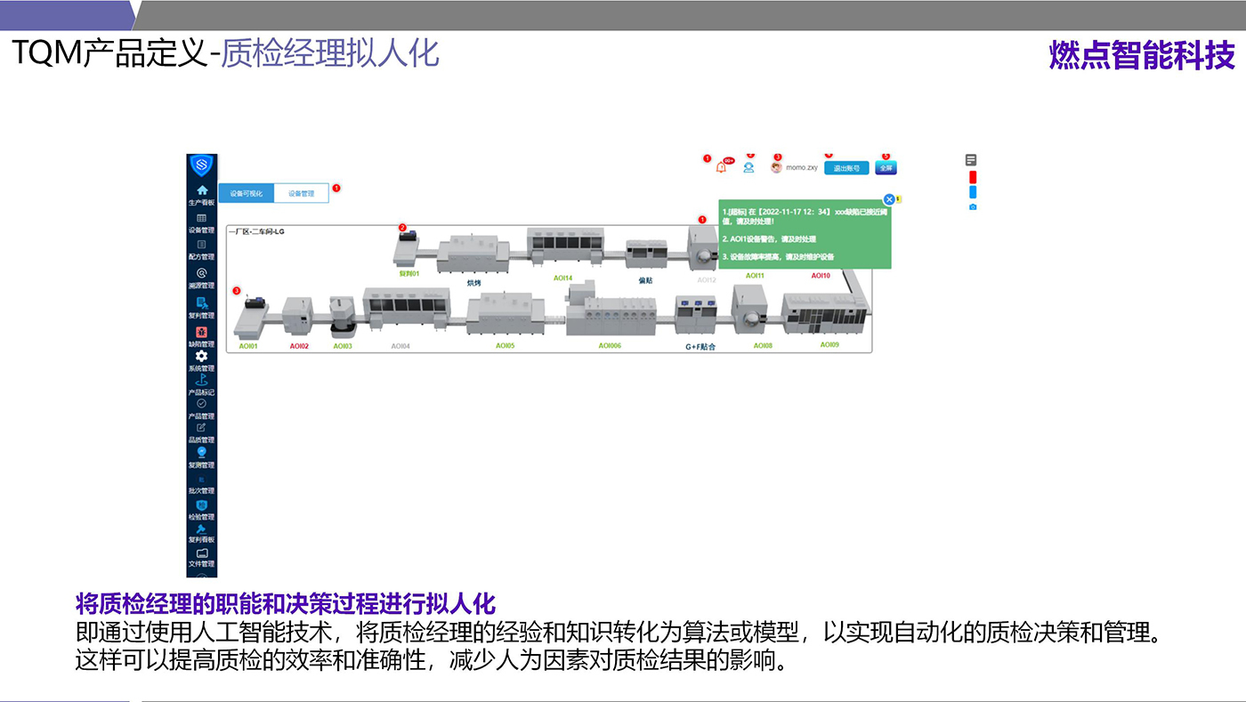Open 设备管理 in the left sidebar
The height and width of the screenshot is (702, 1246).
202,219
